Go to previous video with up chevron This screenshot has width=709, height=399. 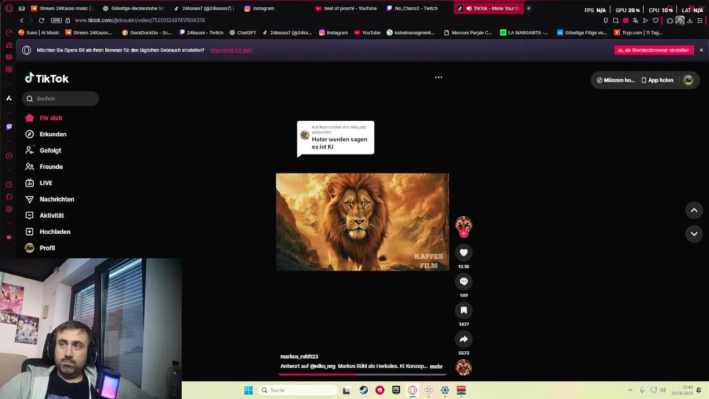[x=694, y=210]
